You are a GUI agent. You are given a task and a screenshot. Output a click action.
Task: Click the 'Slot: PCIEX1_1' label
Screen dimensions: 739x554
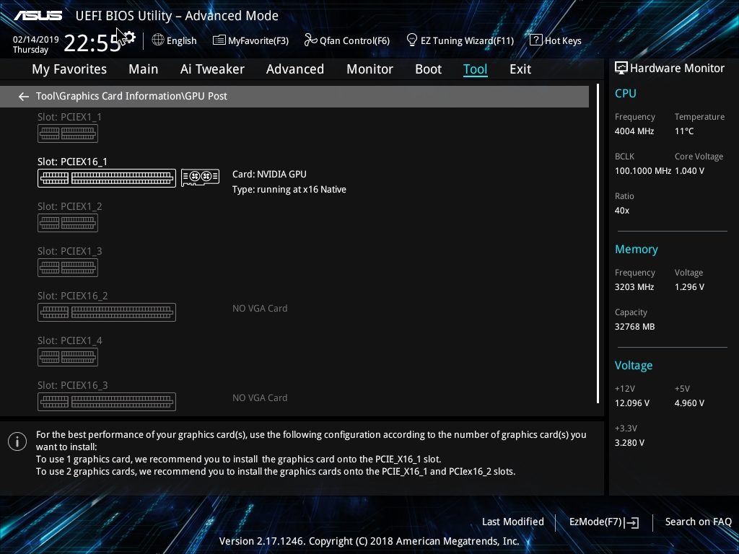70,117
